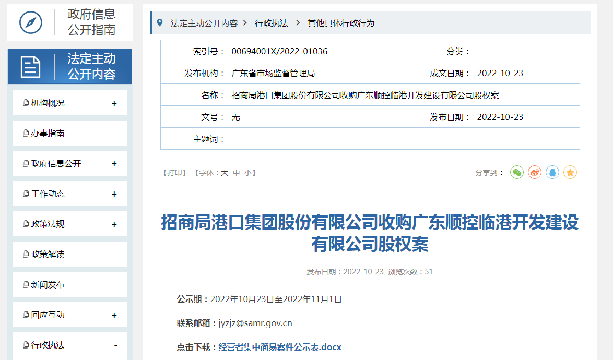This screenshot has height=360, width=613.
Task: Click the 名称 row case title
Action: point(365,95)
